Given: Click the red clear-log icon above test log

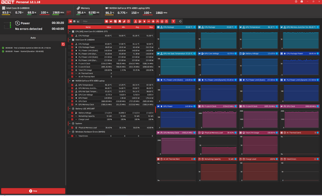Looking at the screenshot, I should [63, 44].
